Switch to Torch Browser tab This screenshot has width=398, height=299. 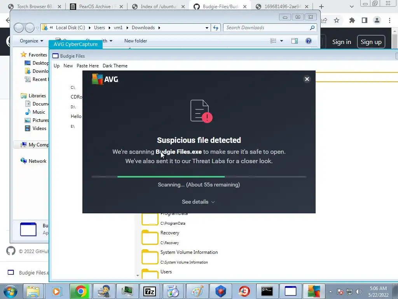(x=34, y=7)
